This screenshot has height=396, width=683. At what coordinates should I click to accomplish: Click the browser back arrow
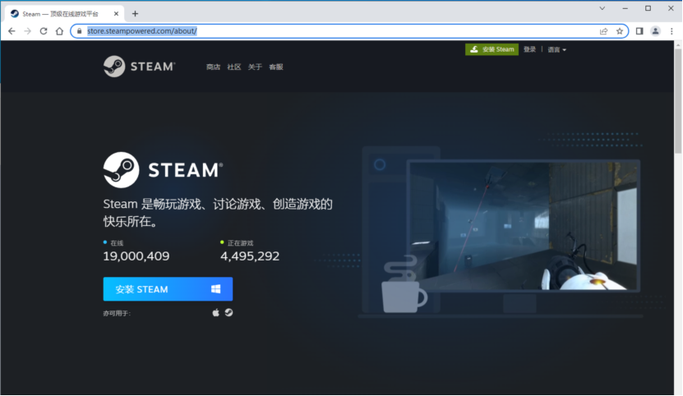pos(12,31)
